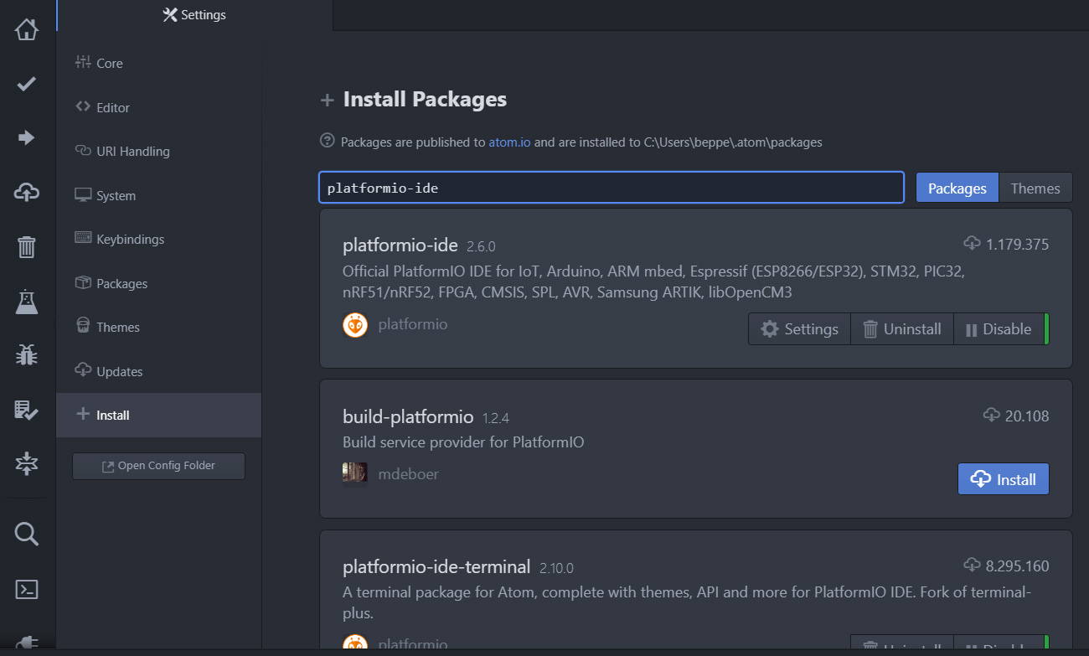This screenshot has height=656, width=1089.
Task: Click the PlatformIO Upload arrow icon
Action: 27,137
